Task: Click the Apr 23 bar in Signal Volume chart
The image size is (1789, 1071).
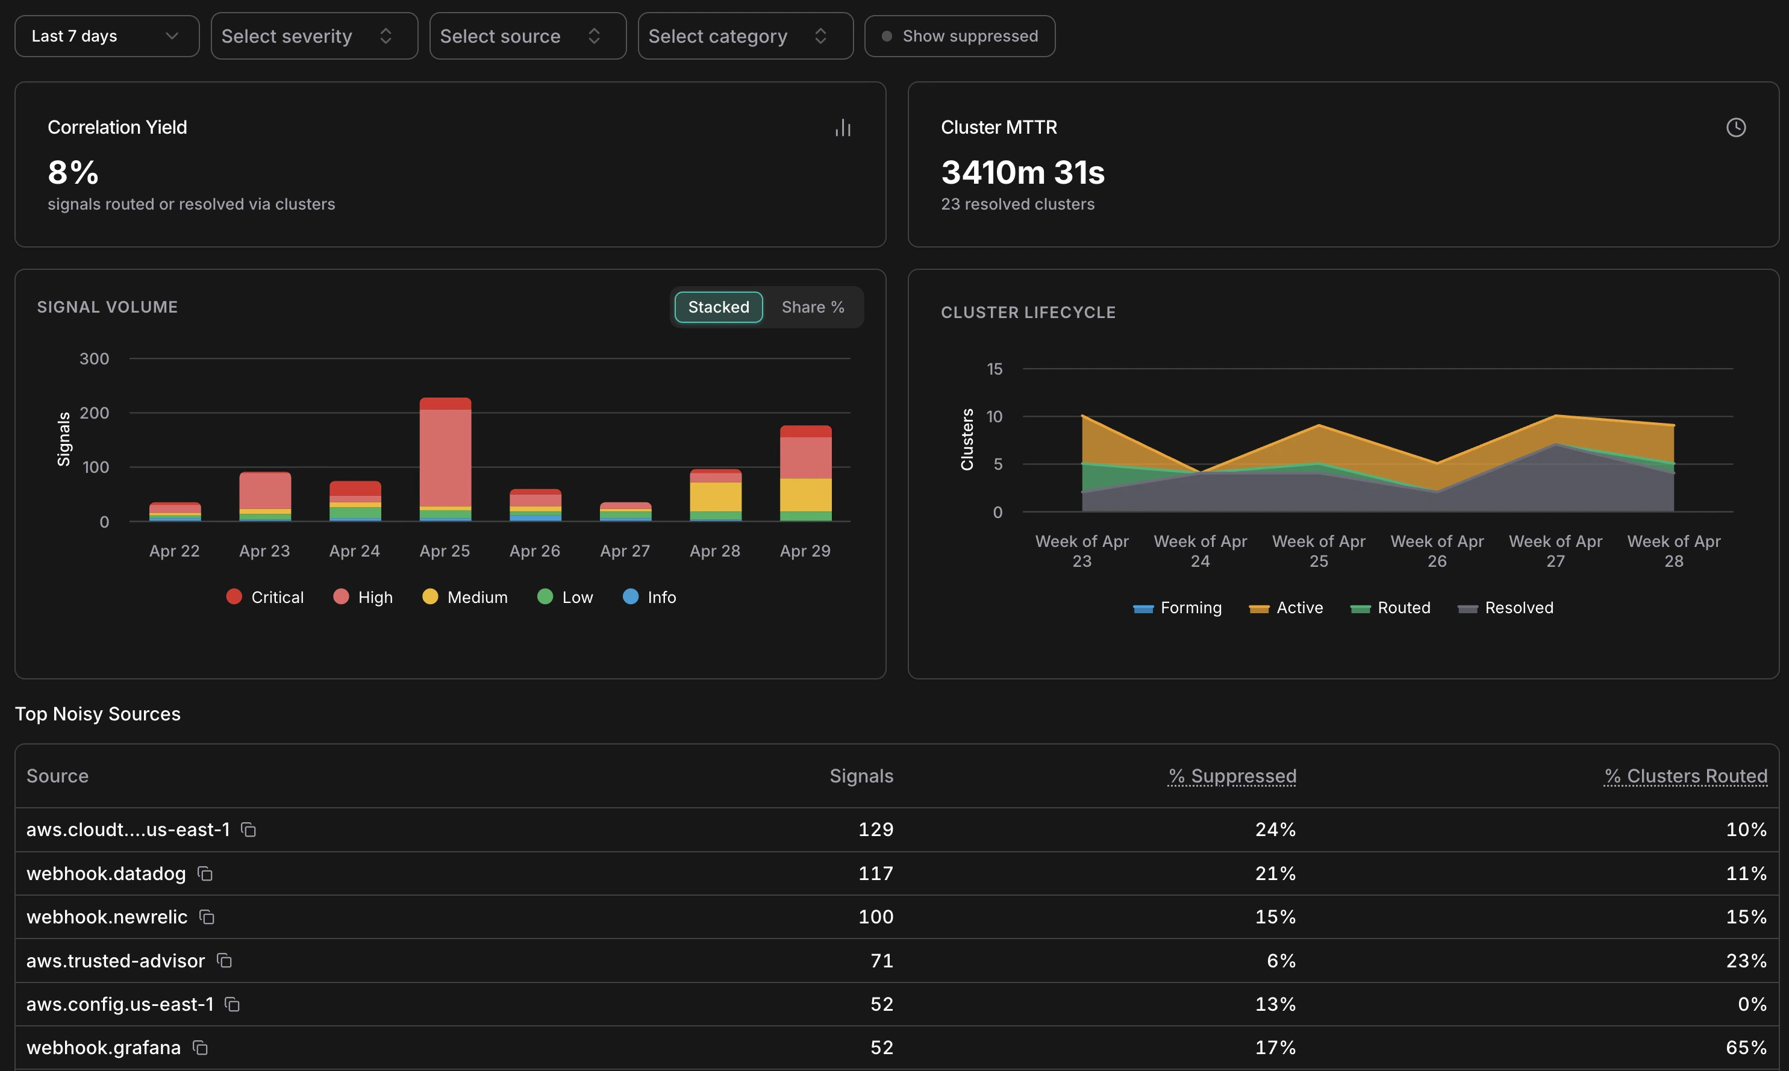Action: click(x=265, y=496)
